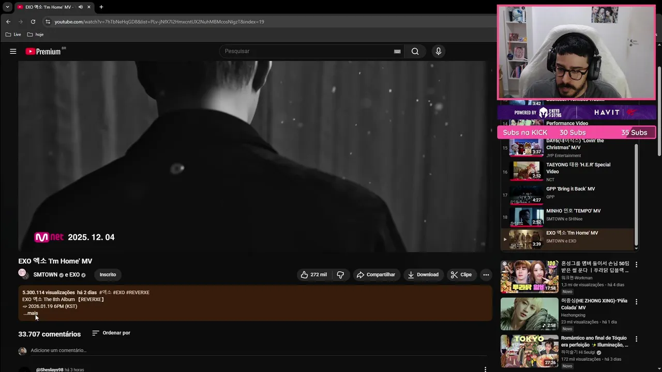Image resolution: width=662 pixels, height=372 pixels.
Task: Click '33.707 comentários' count
Action: [50, 334]
